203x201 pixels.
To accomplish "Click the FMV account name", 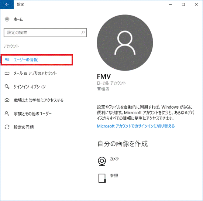I will (x=104, y=76).
